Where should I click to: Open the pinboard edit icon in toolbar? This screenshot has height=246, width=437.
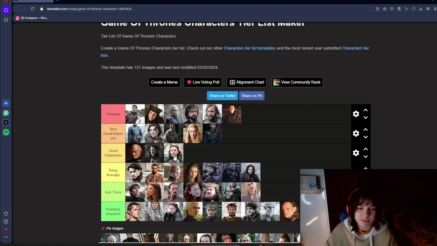point(377,9)
